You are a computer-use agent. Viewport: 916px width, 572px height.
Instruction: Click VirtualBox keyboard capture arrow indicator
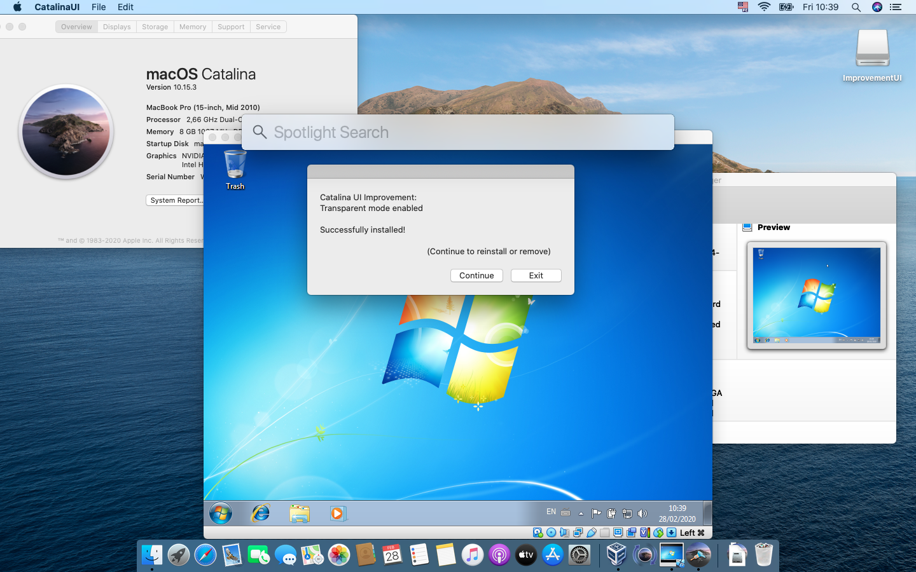[671, 533]
